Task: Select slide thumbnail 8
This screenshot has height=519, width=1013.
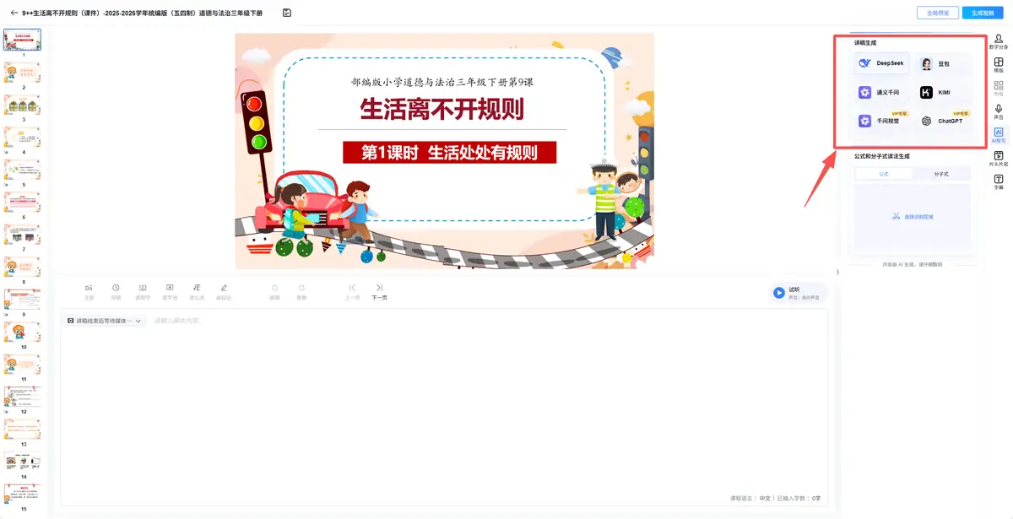Action: 23,267
